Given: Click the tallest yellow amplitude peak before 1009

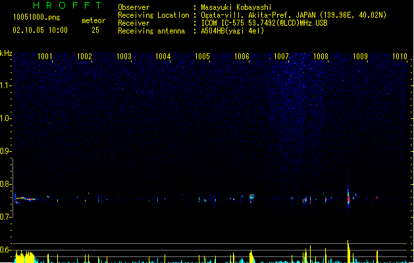Looking at the screenshot, I should (348, 251).
